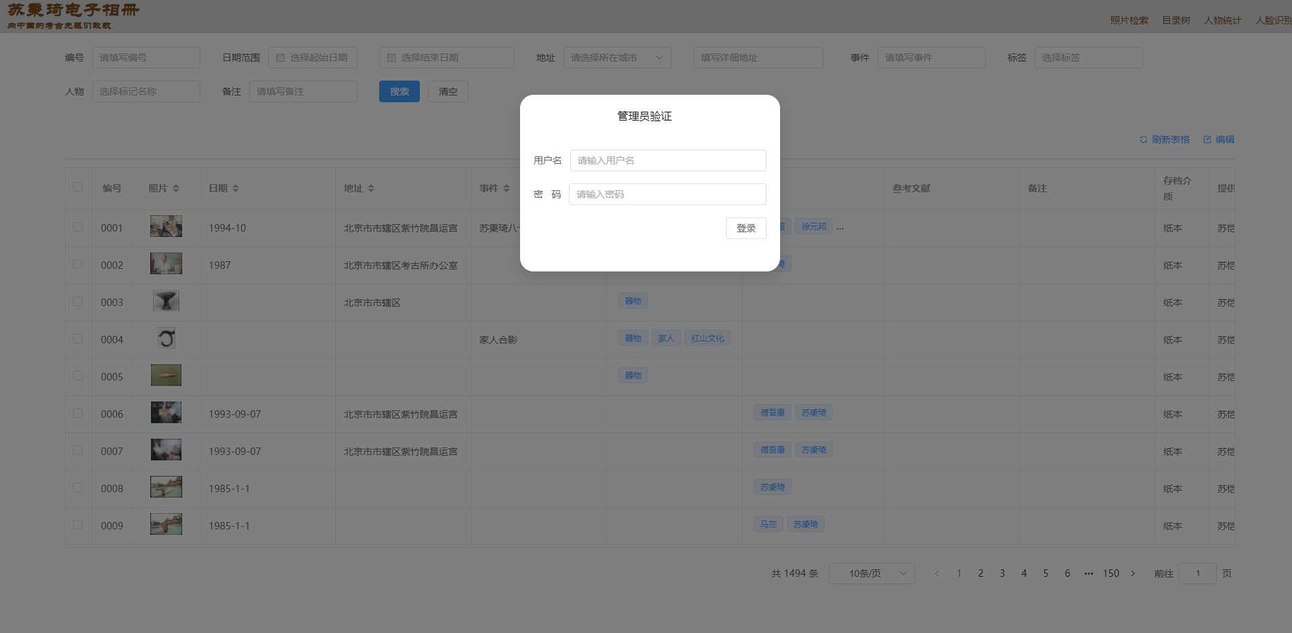This screenshot has height=633, width=1292.
Task: Sort table by date column arrows
Action: (x=236, y=188)
